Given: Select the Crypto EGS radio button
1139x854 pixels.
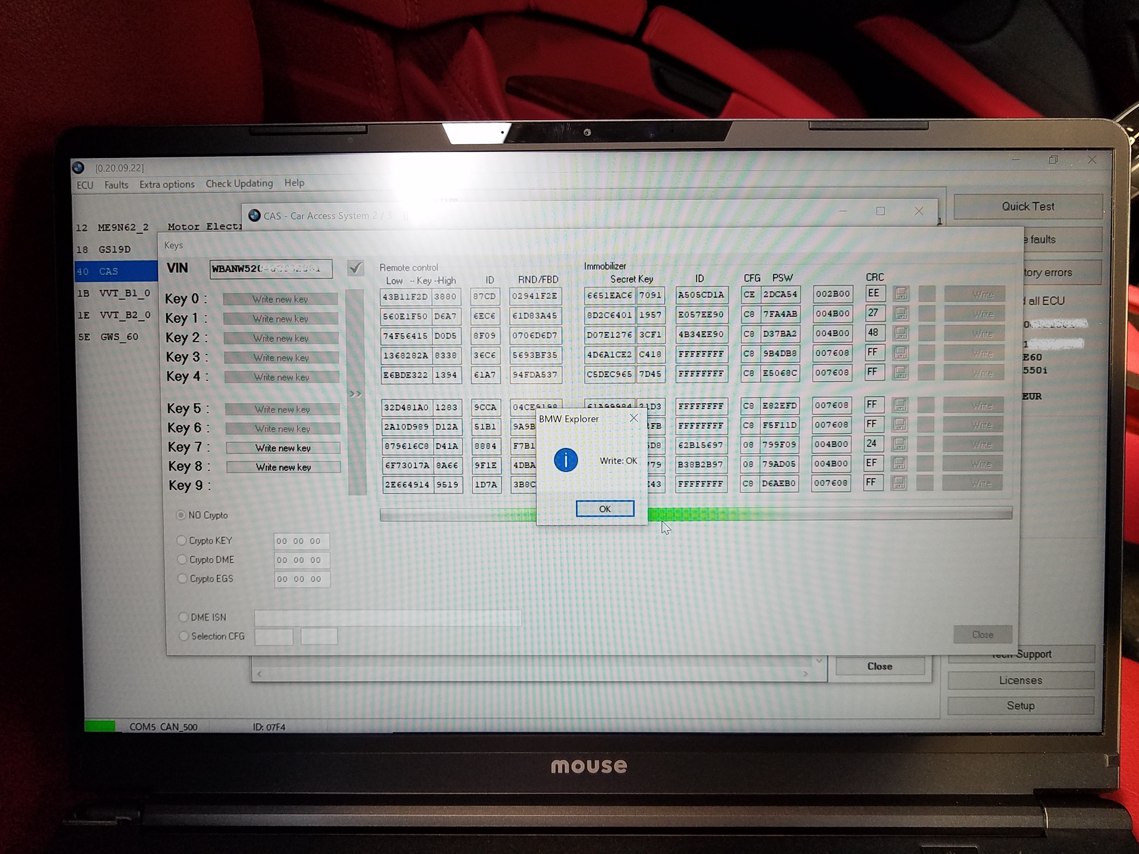Looking at the screenshot, I should 182,578.
